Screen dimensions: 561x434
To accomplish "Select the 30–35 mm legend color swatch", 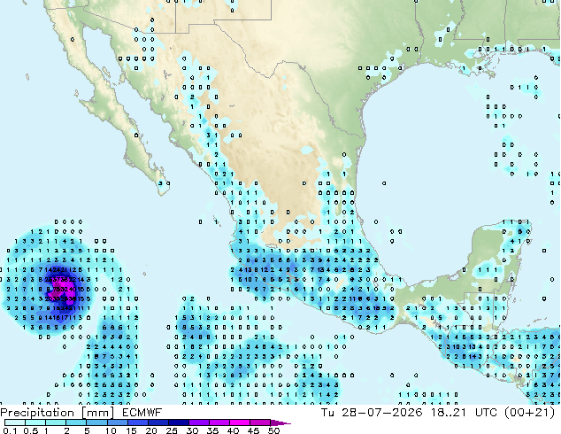I will [x=199, y=422].
